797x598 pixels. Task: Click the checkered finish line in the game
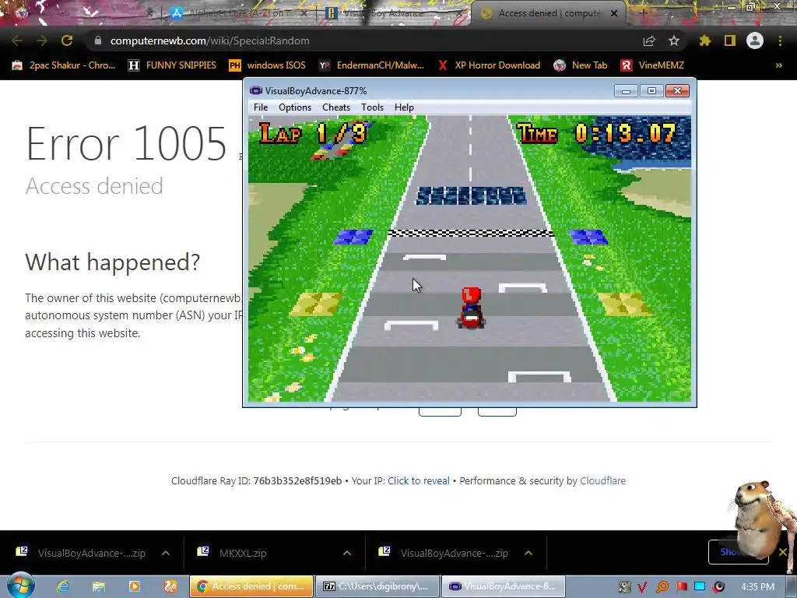coord(471,234)
